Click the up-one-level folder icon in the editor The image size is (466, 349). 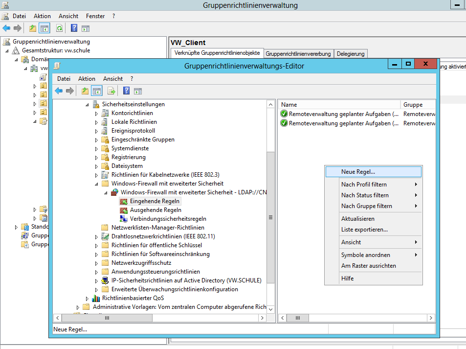click(85, 91)
